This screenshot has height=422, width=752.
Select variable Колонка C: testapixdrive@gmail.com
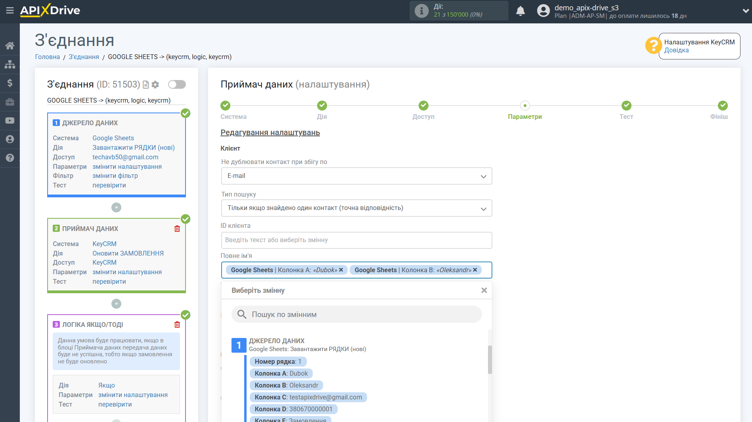point(308,397)
